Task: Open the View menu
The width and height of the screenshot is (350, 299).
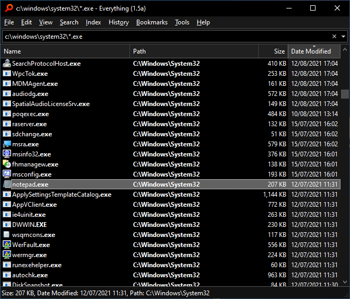Action: [x=46, y=22]
